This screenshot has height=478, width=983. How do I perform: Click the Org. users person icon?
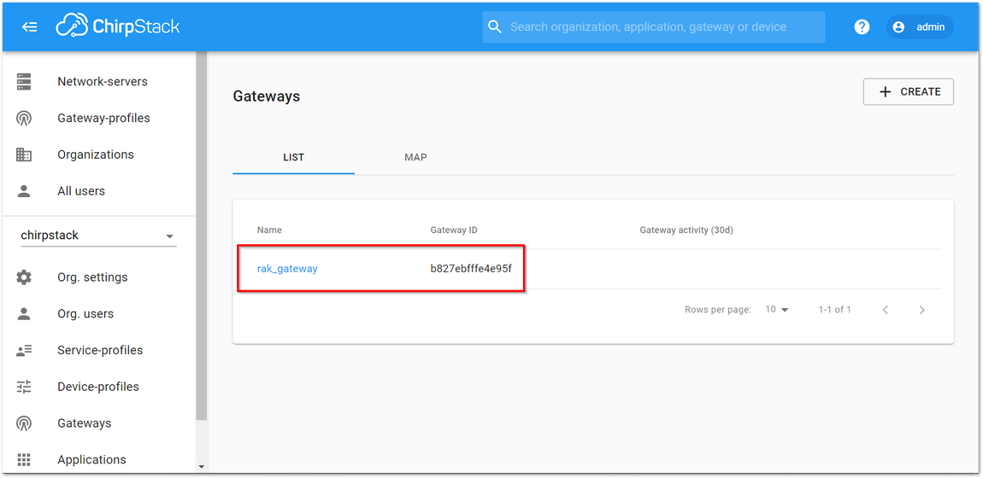24,314
